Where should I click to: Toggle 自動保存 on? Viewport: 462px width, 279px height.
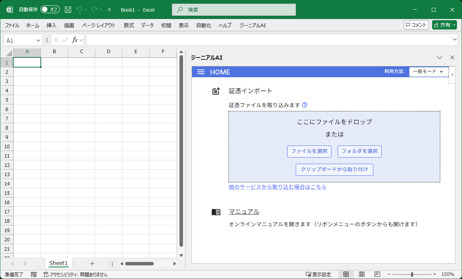[50, 10]
